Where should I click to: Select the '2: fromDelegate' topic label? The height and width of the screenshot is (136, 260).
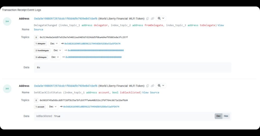pyautogui.click(x=42, y=50)
